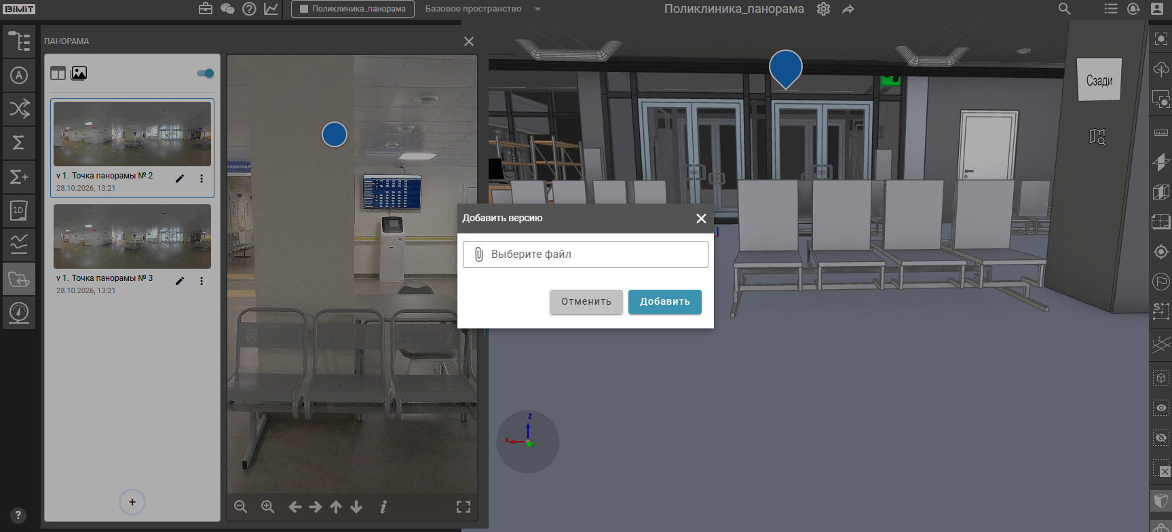
Task: Open the attributes (A) tool in sidebar
Action: [x=19, y=75]
